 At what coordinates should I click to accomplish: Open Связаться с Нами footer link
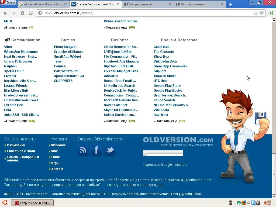(21, 151)
